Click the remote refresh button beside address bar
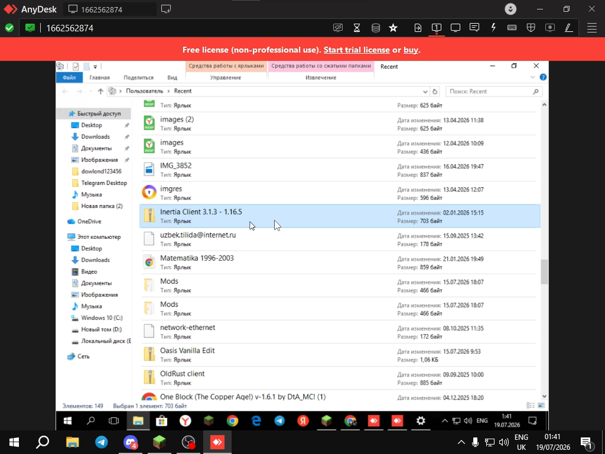 click(x=435, y=92)
